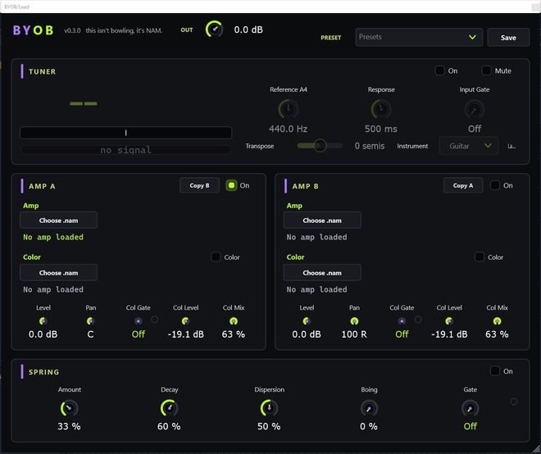Enable the Amp A Color checkbox
This screenshot has height=454, width=541.
[216, 257]
